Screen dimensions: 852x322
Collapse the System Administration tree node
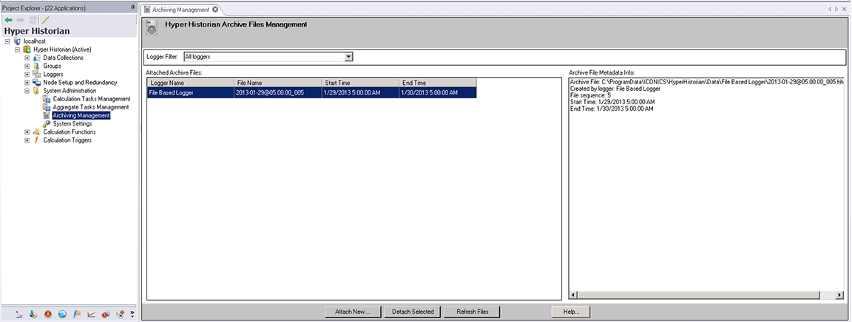coord(27,91)
